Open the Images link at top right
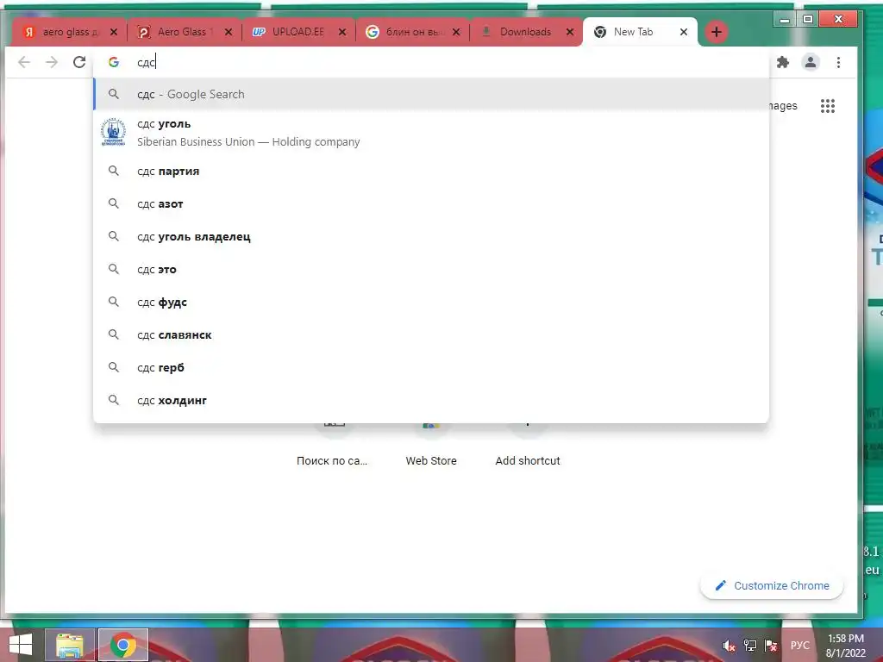This screenshot has height=662, width=883. (783, 106)
